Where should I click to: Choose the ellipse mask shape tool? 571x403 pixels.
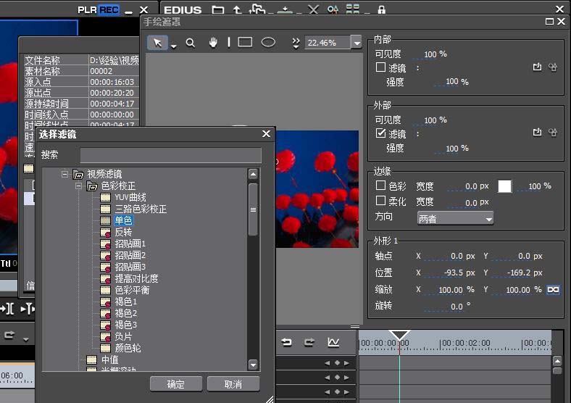(x=268, y=43)
